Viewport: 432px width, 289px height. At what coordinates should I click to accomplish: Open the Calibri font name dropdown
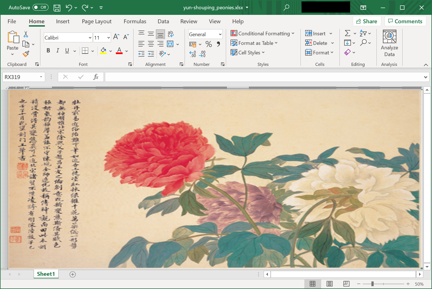(x=90, y=38)
